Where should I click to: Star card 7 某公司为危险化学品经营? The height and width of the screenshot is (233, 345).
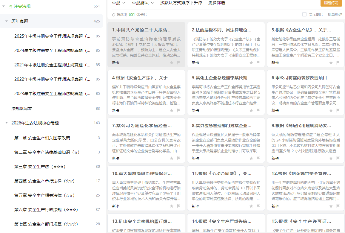tap(172, 158)
